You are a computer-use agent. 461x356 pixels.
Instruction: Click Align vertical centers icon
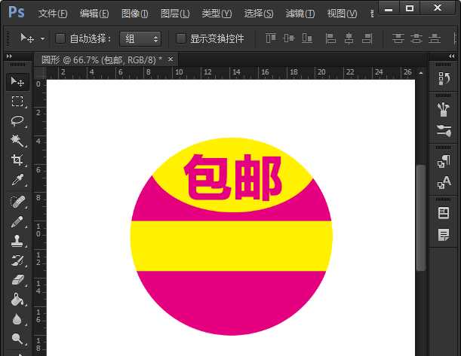click(289, 38)
